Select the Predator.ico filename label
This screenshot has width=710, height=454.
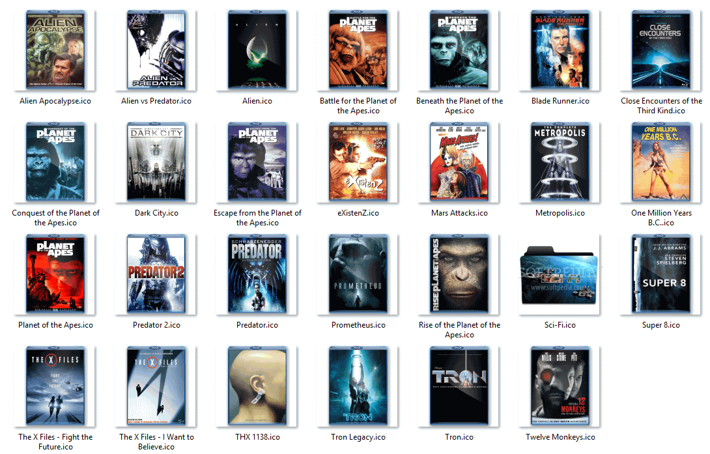pos(257,325)
